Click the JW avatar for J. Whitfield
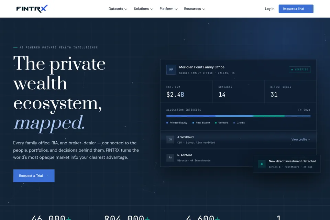This screenshot has width=330, height=220. 170,139
